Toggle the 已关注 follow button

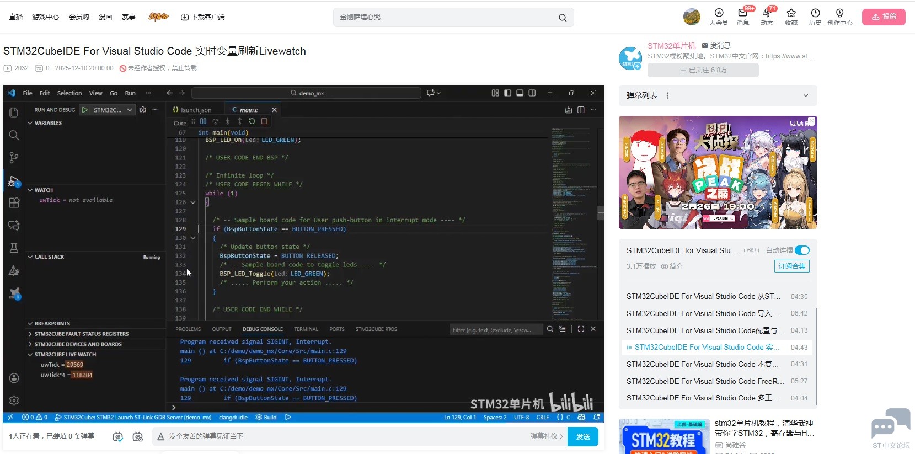click(703, 70)
